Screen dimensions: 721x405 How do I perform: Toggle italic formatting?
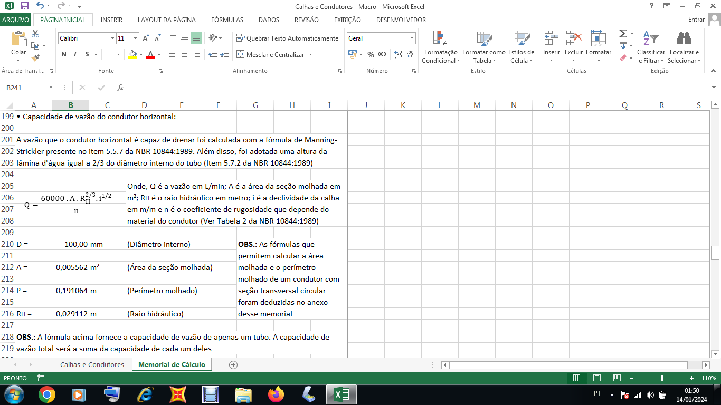coord(75,54)
